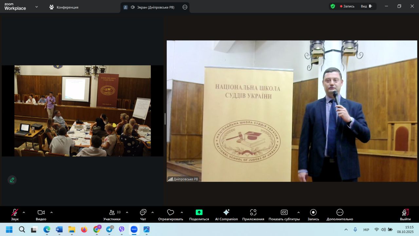The image size is (419, 236).
Task: Open the Вид view layout button
Action: tap(367, 6)
